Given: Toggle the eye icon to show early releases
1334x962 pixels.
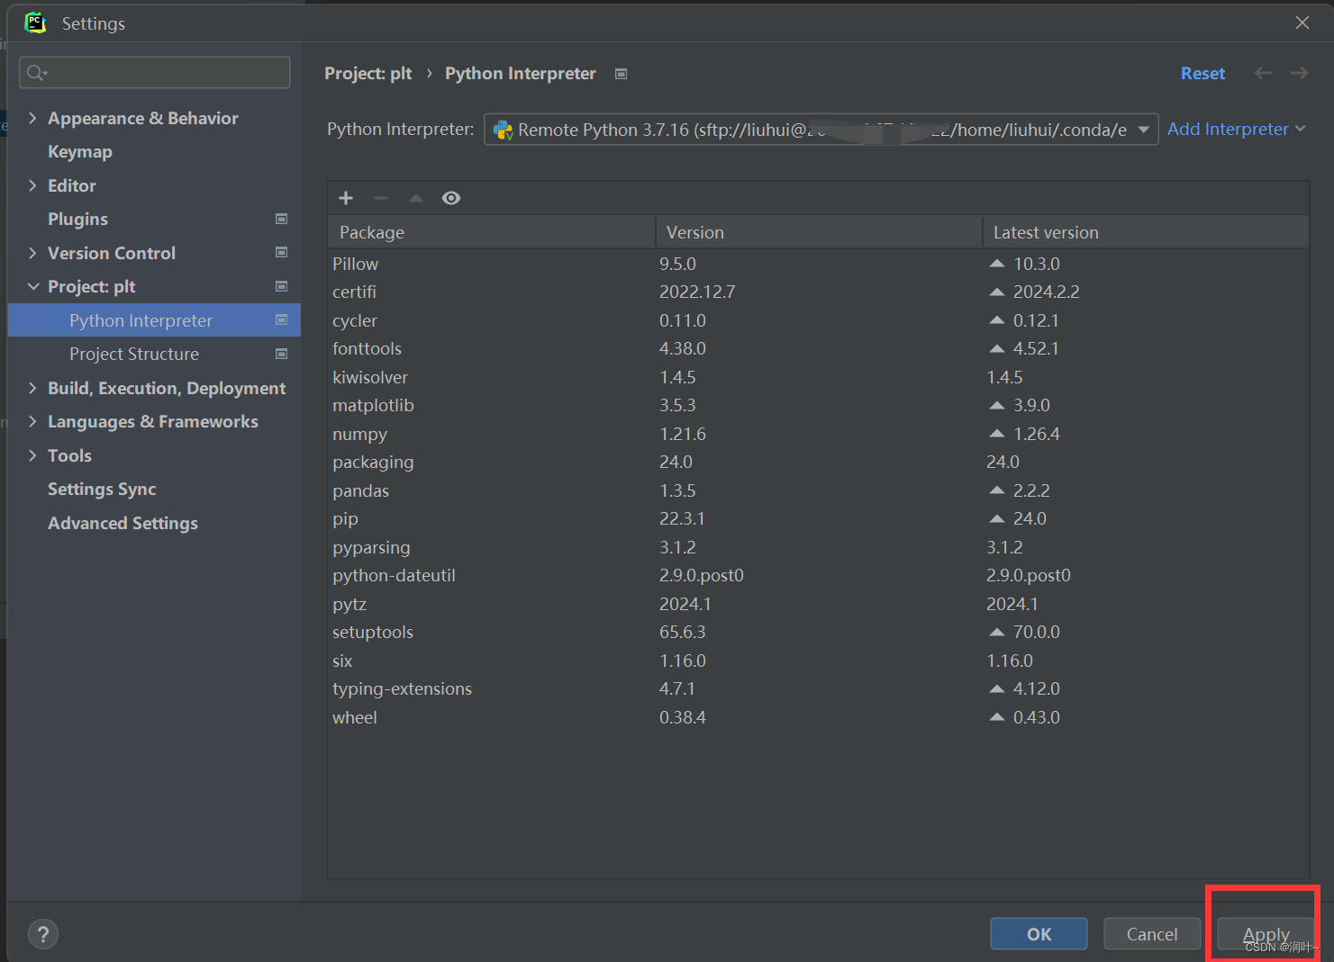Looking at the screenshot, I should [x=450, y=198].
